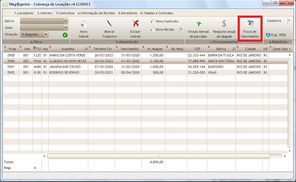Viewport: 296px width, 182px height.
Task: Click the horizontal scrollbar under the grid
Action: coord(159,156)
